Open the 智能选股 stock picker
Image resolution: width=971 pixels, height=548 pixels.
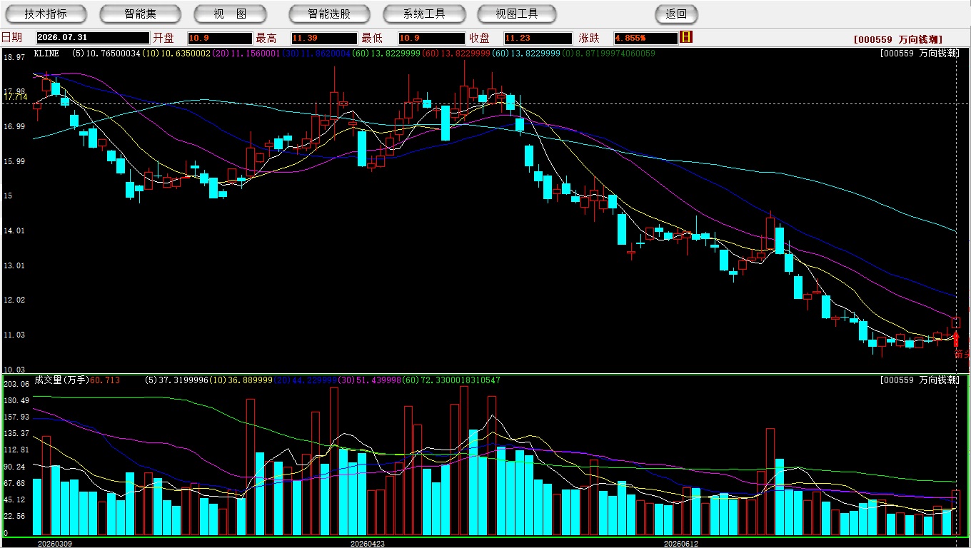329,14
